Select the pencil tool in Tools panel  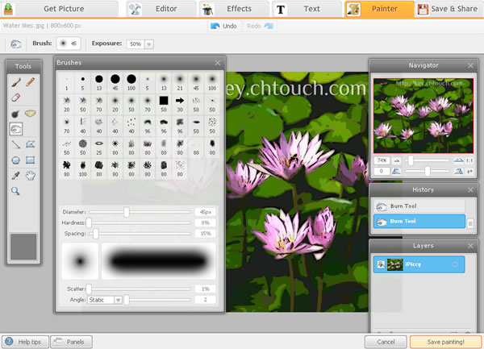coord(31,82)
